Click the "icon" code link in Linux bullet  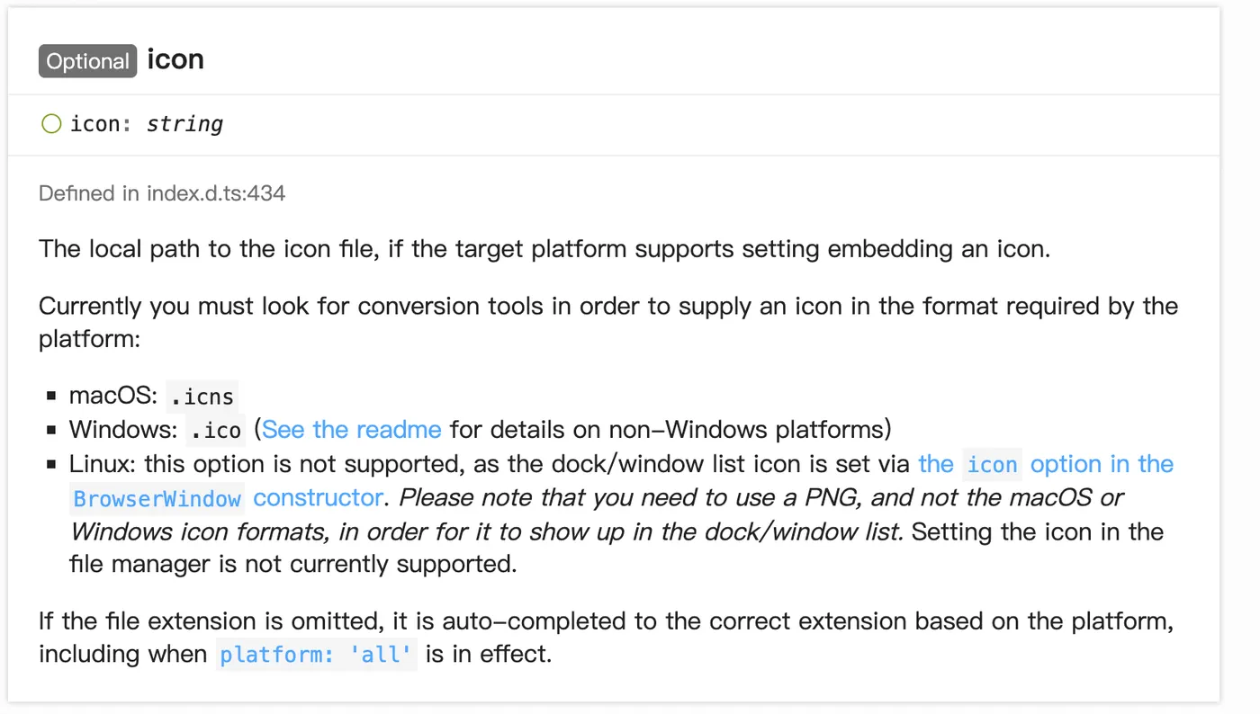click(x=992, y=465)
